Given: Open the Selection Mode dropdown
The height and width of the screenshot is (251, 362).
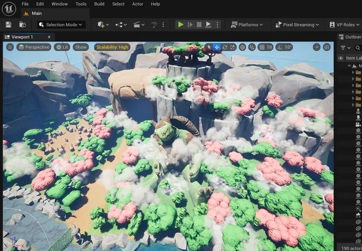Looking at the screenshot, I should click(61, 24).
